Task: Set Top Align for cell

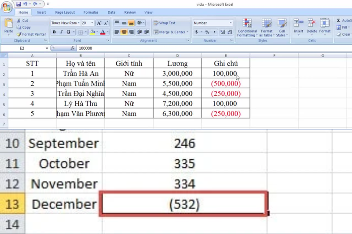Action: pyautogui.click(x=117, y=23)
